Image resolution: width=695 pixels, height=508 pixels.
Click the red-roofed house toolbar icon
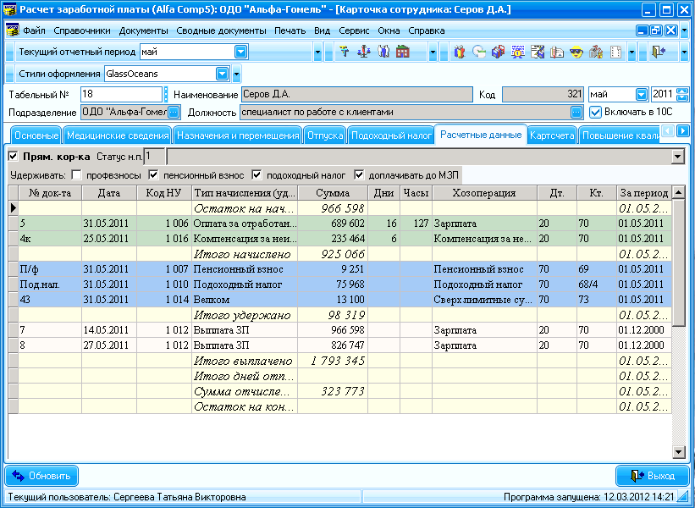(402, 52)
